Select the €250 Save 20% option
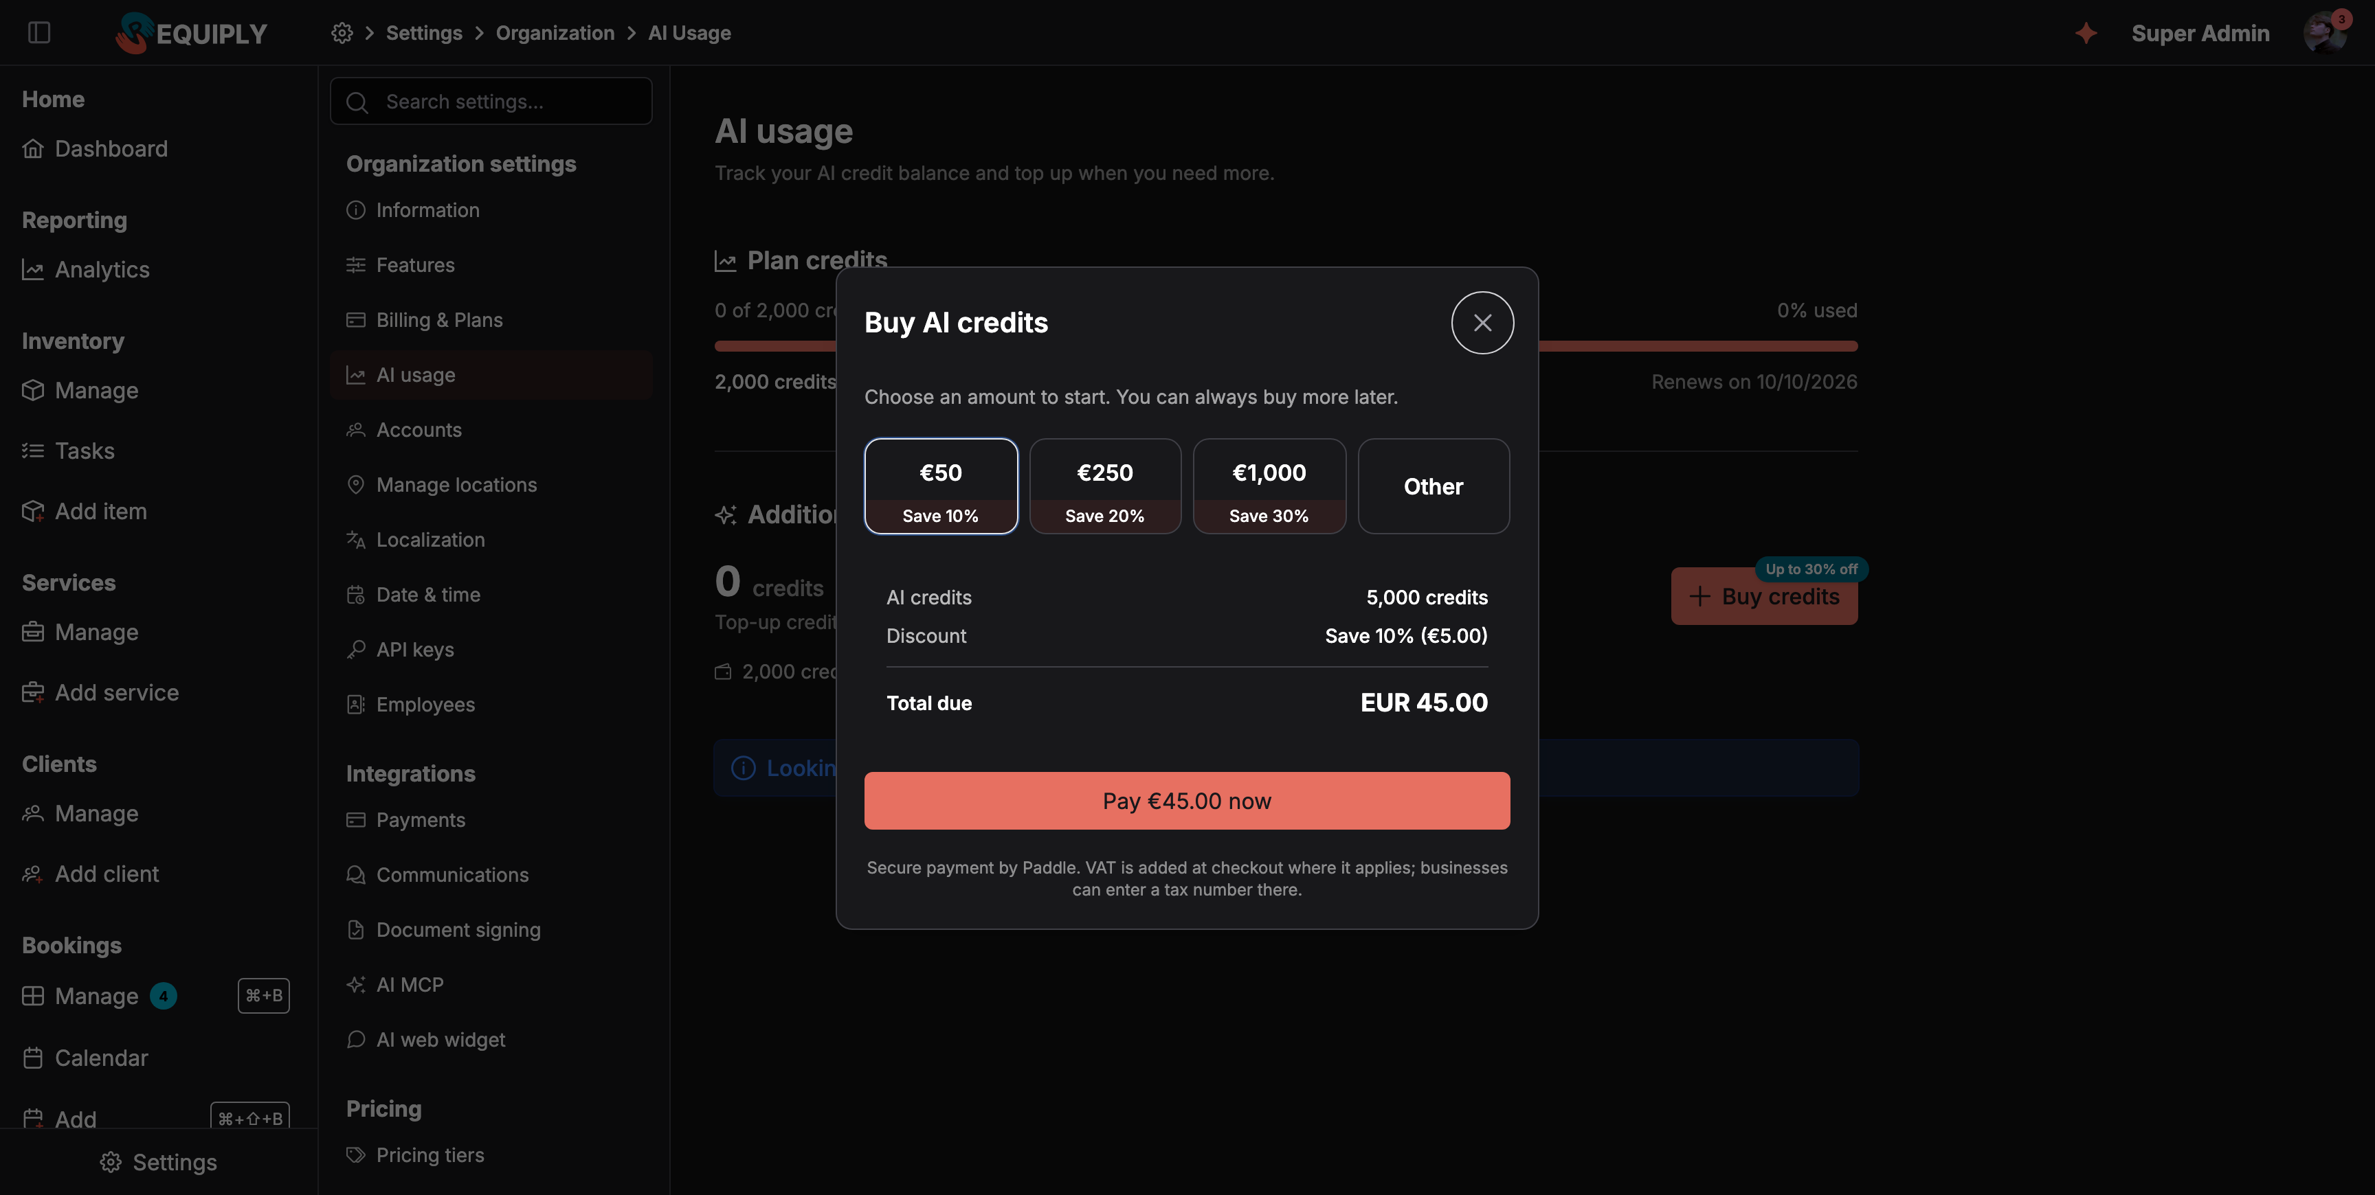Viewport: 2375px width, 1195px height. click(x=1104, y=486)
